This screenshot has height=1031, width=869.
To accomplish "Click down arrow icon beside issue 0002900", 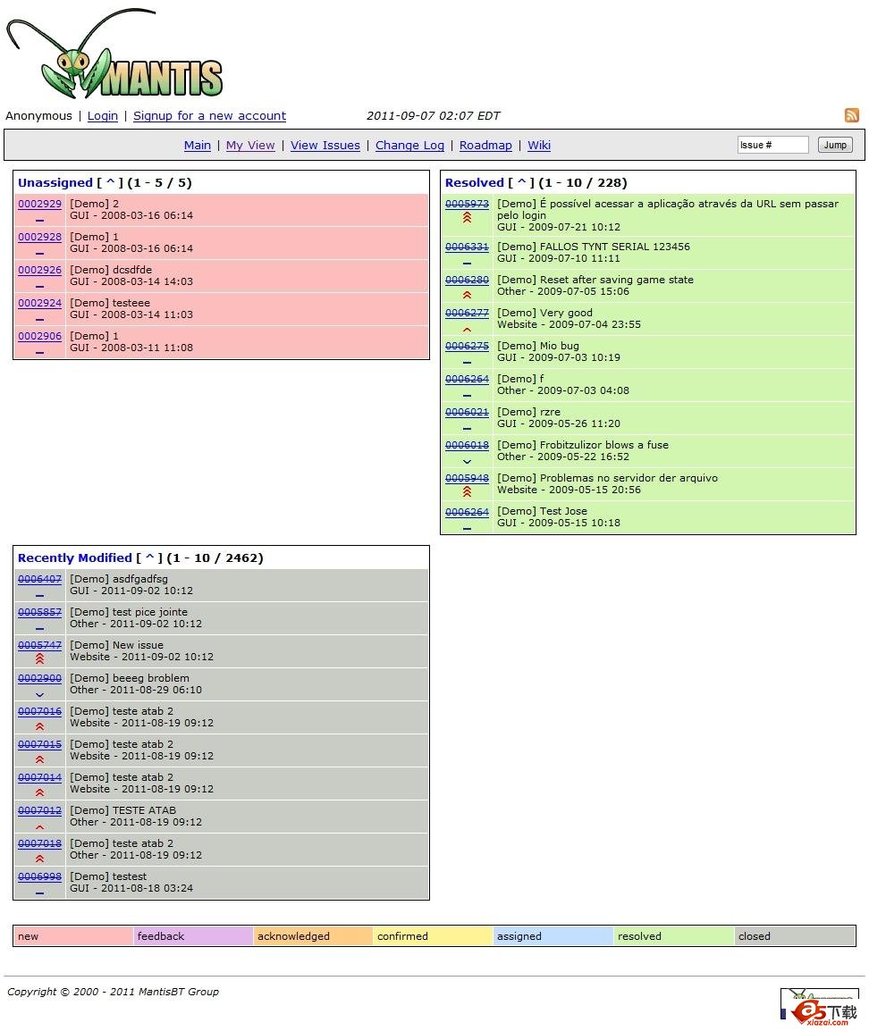I will 39,695.
